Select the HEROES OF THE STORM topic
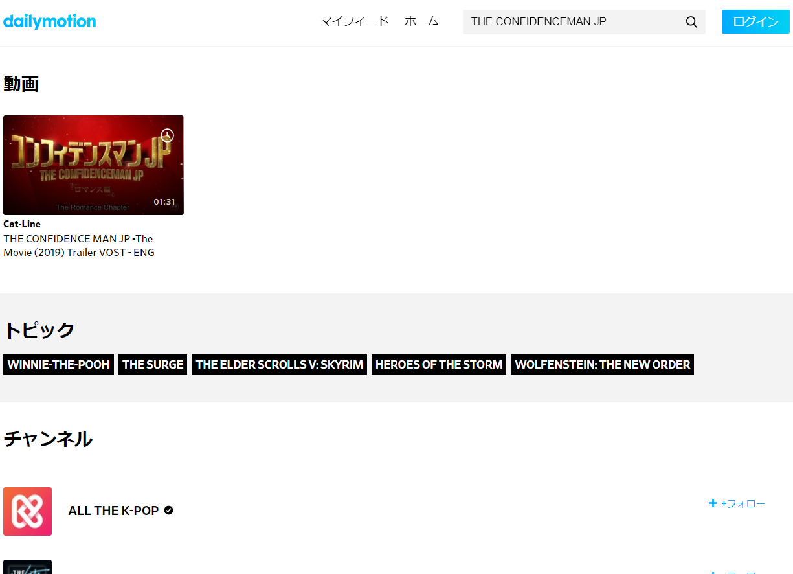The image size is (793, 574). pos(439,365)
